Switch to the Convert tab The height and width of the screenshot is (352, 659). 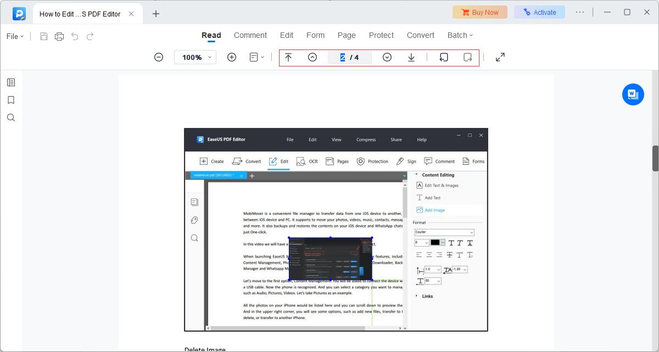tap(421, 35)
